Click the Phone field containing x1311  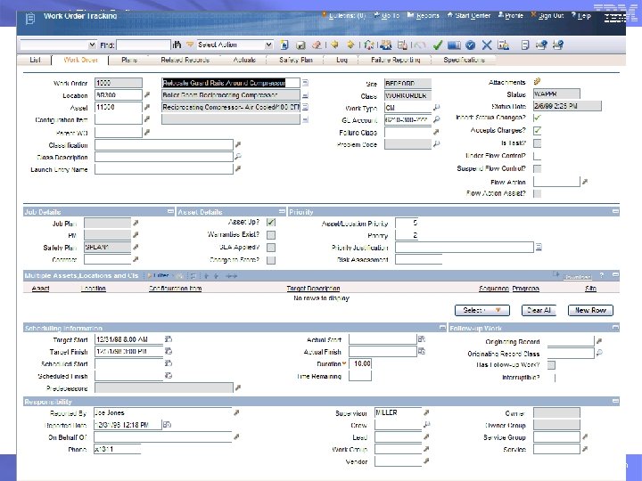117,449
